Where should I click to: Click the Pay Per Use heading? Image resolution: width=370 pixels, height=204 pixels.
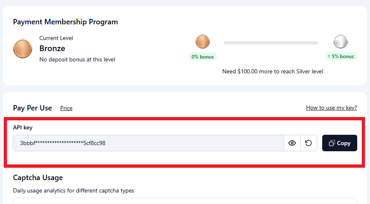[x=33, y=108]
